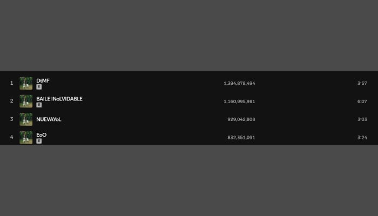Select the 3:24 duration on EoO row
Viewport: 378px width, 216px height.
(x=362, y=138)
